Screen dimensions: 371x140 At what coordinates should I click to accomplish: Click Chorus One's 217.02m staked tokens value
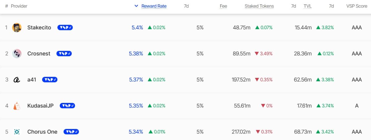(x=241, y=132)
